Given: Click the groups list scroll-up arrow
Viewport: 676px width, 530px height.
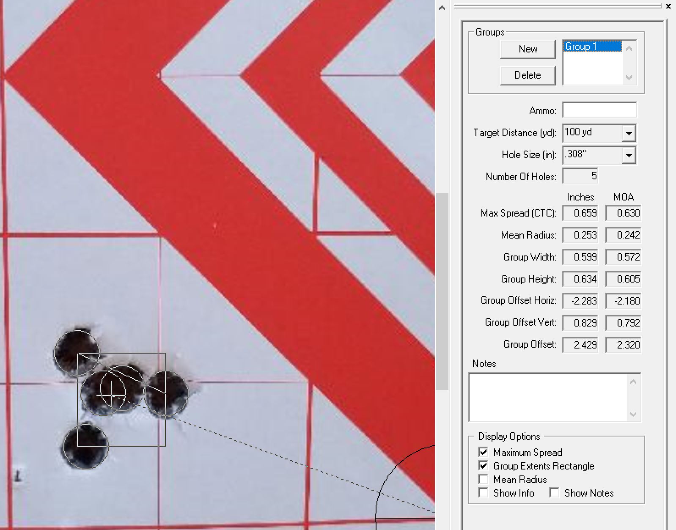Looking at the screenshot, I should (x=629, y=48).
